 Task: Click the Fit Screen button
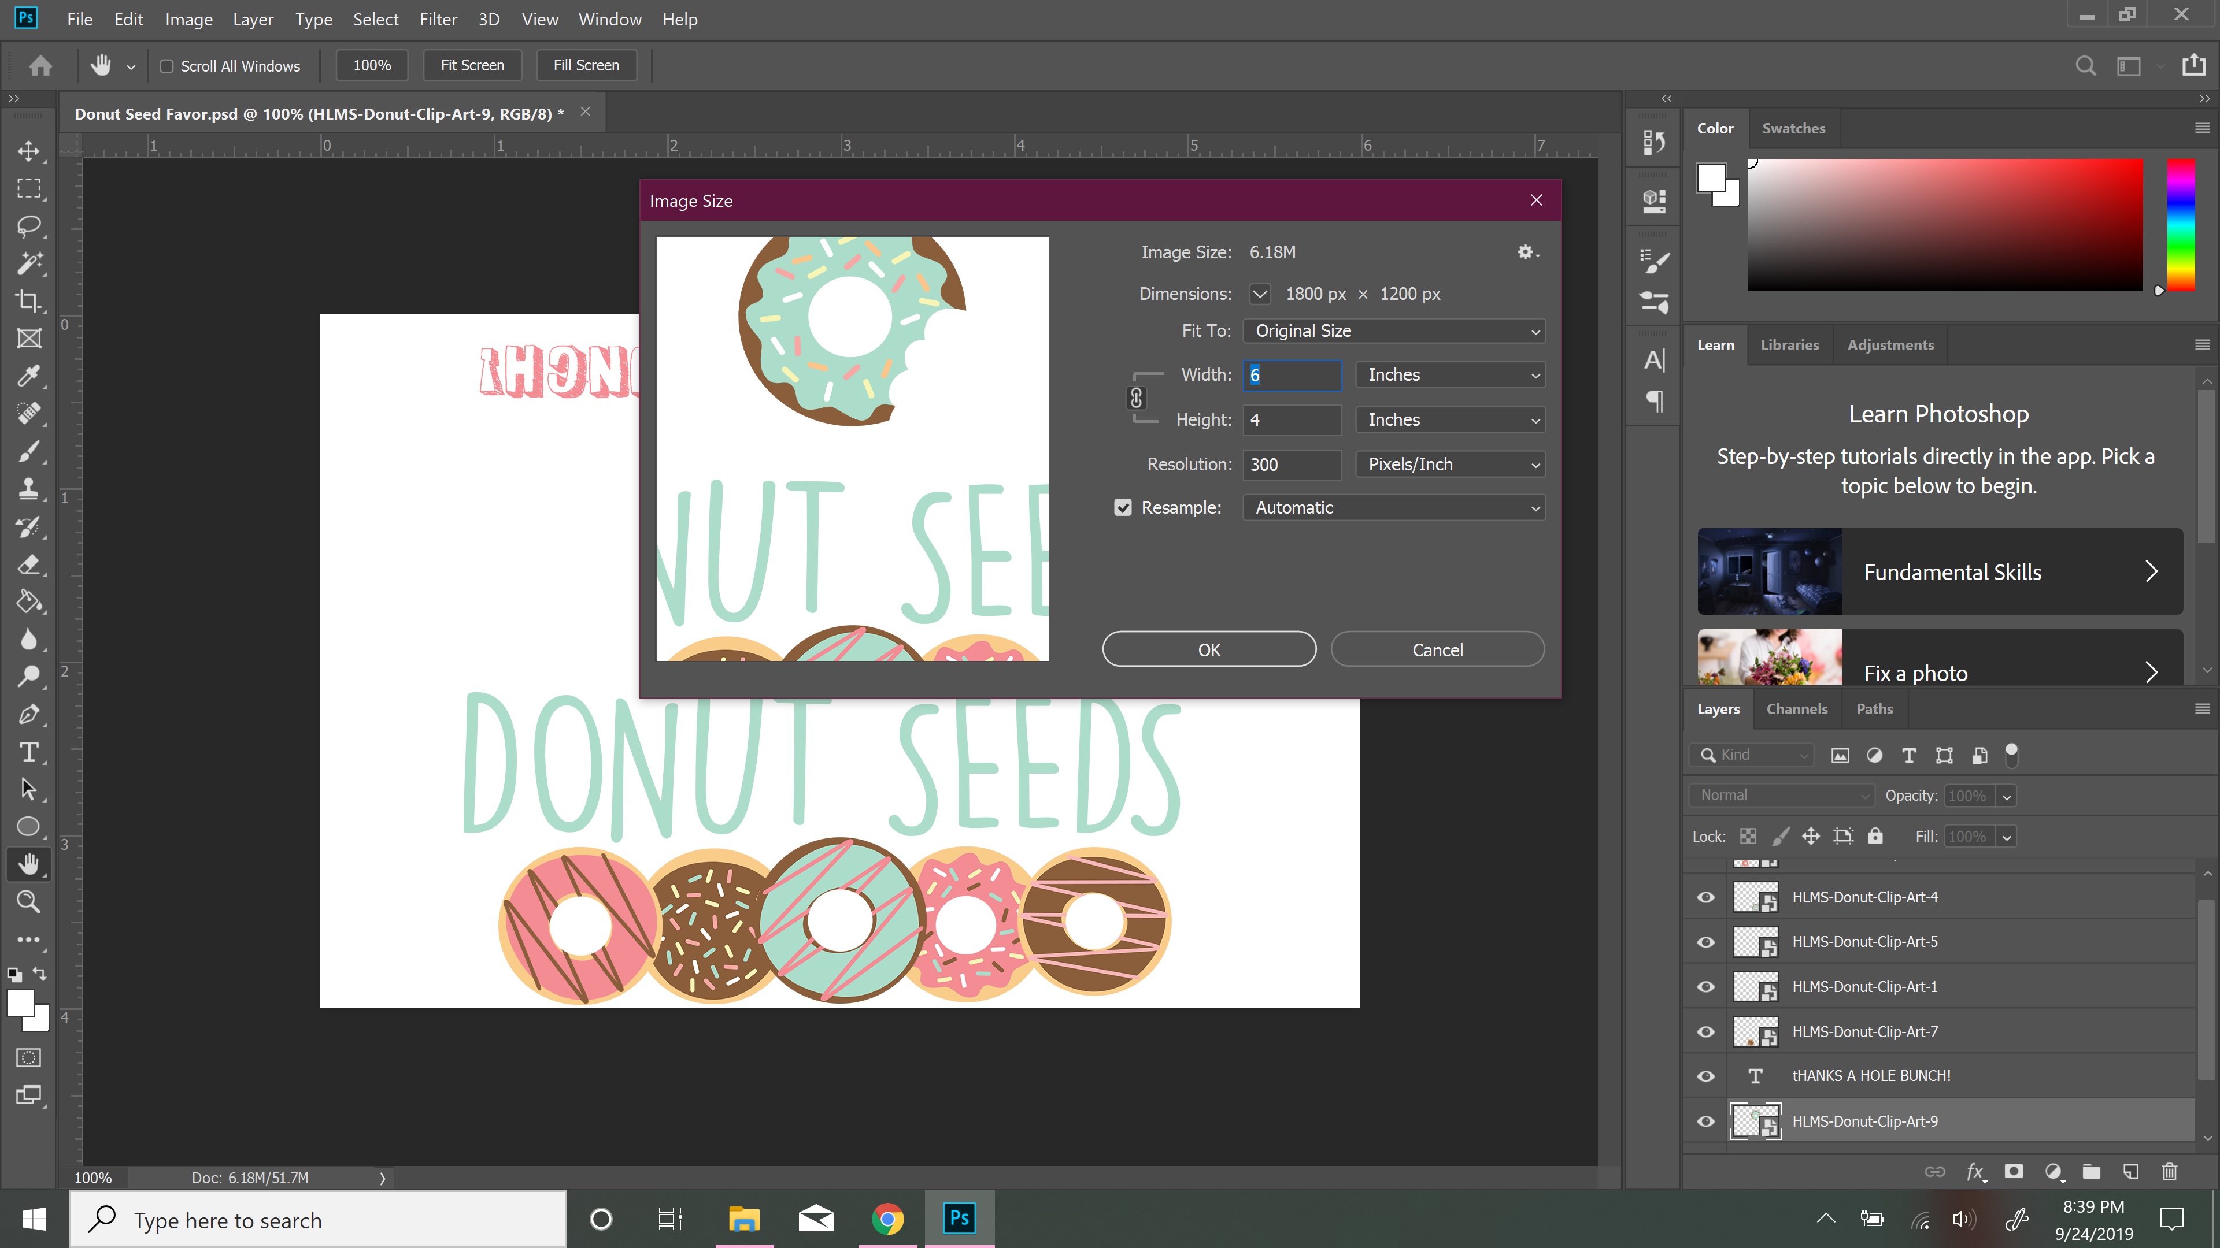pyautogui.click(x=472, y=65)
